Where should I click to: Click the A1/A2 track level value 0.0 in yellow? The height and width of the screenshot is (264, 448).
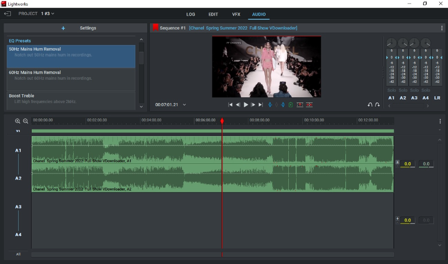(408, 164)
